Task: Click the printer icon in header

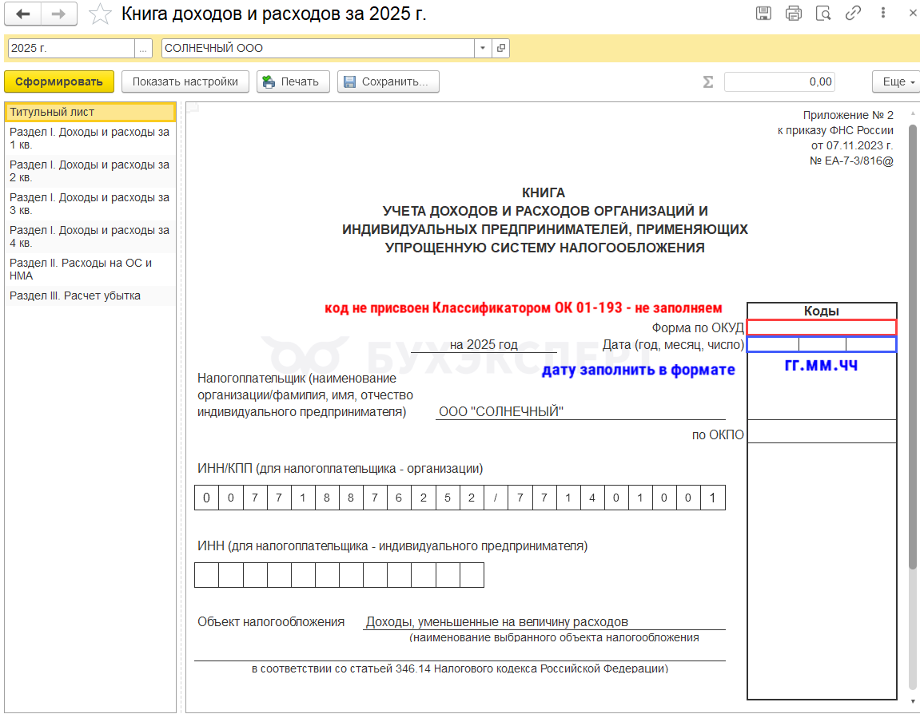Action: (793, 14)
